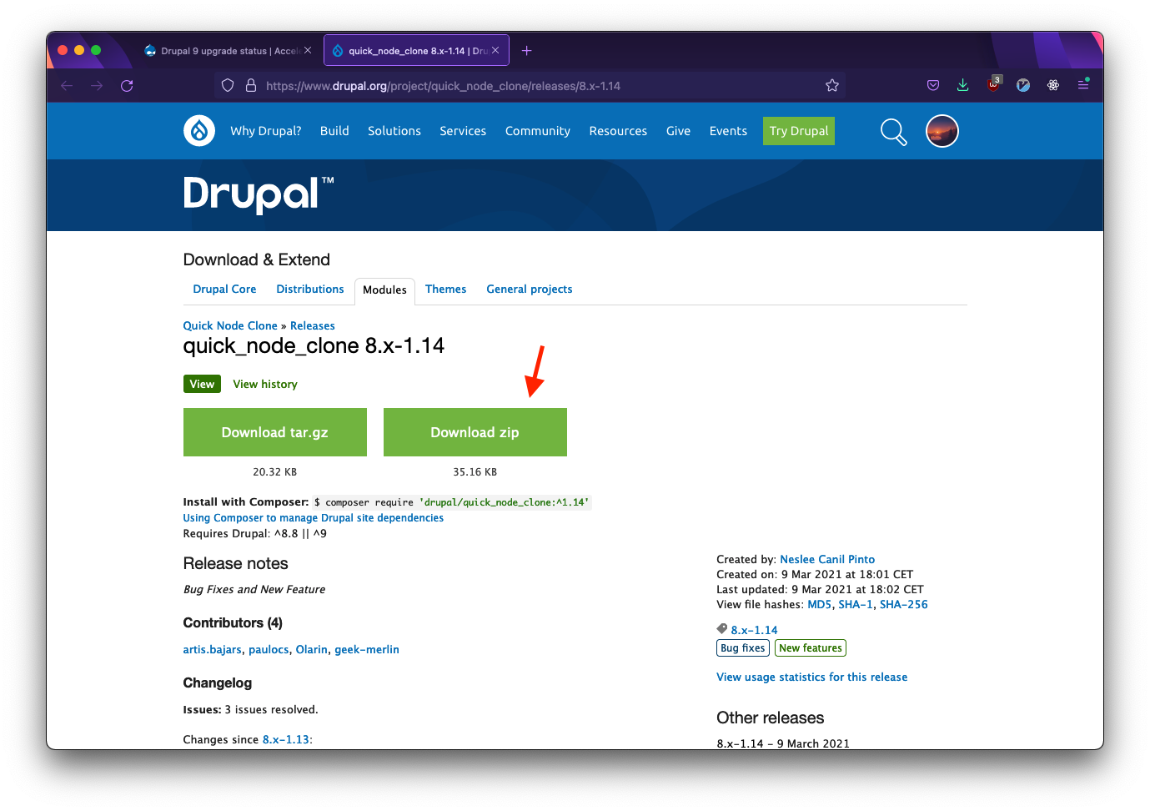Open the user profile avatar

coord(942,131)
